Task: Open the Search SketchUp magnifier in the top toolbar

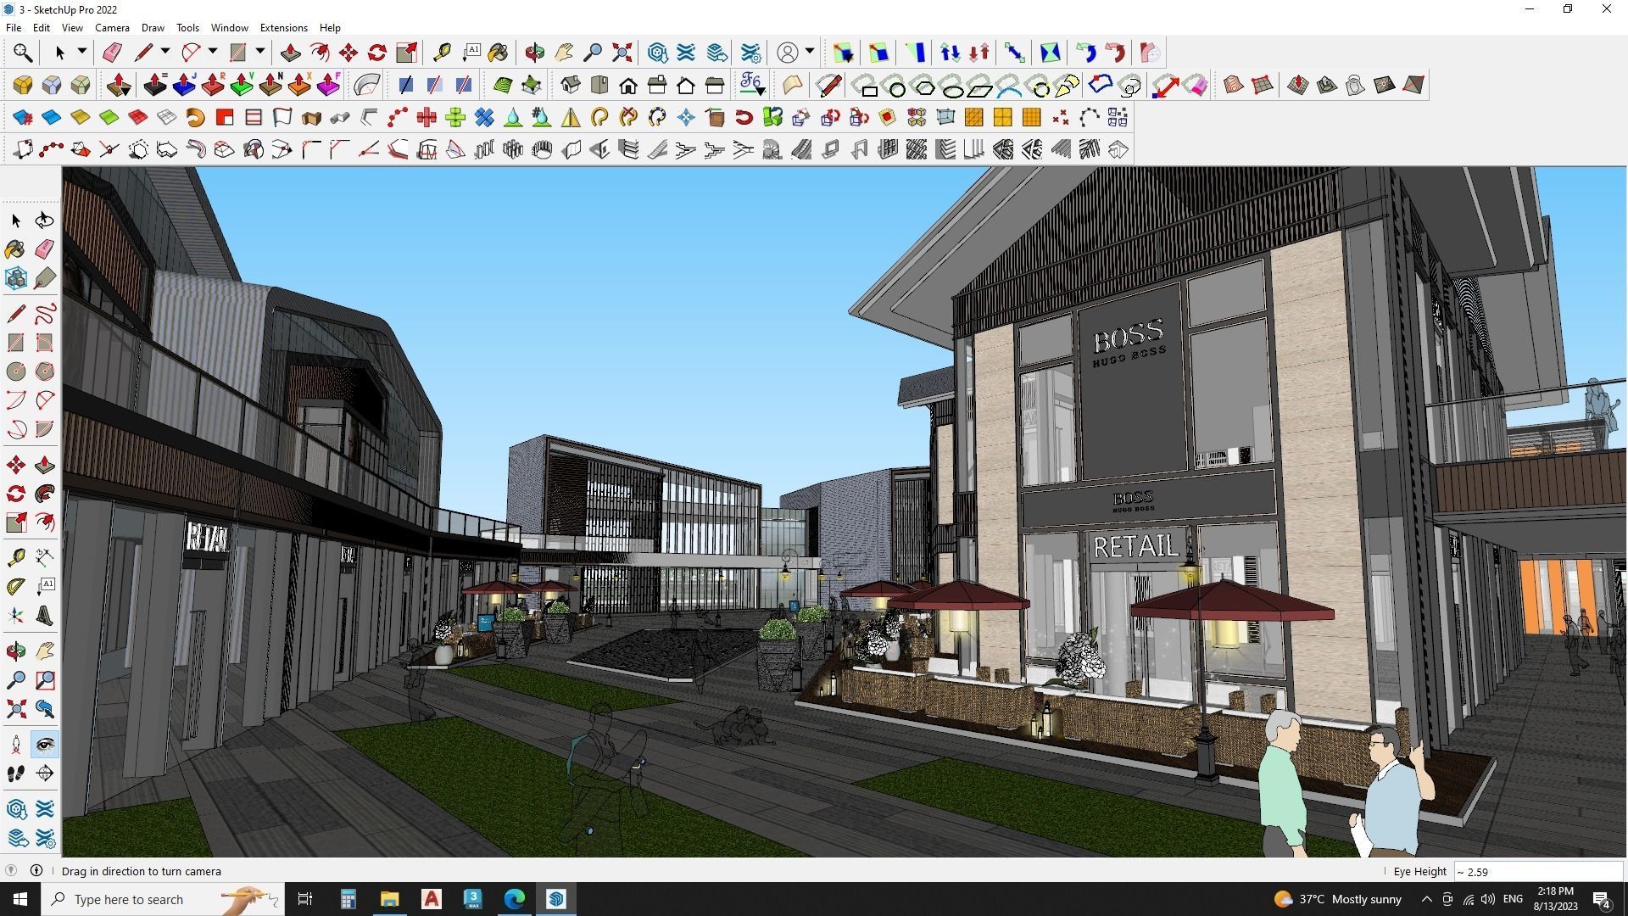Action: (x=23, y=53)
